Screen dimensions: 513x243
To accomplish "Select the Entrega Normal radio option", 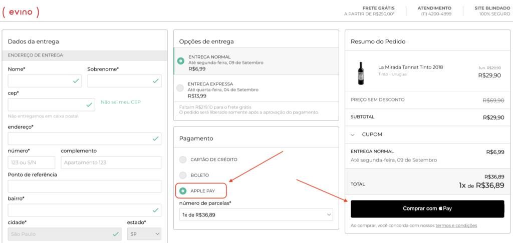I will click(180, 61).
